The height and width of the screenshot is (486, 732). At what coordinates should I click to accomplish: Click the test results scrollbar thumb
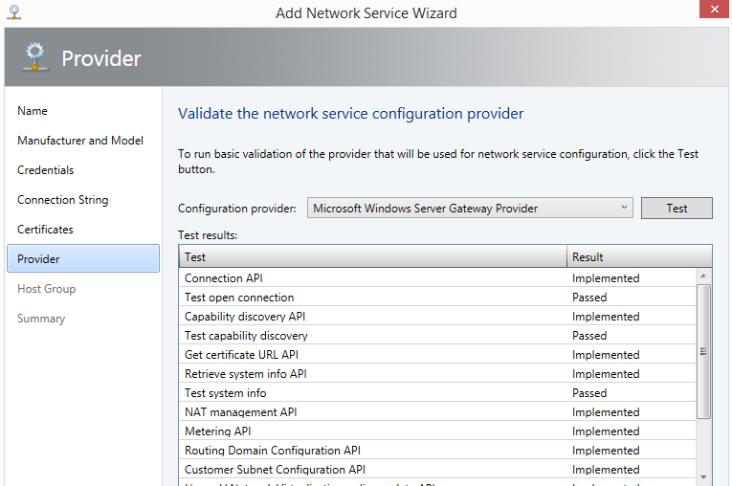704,351
